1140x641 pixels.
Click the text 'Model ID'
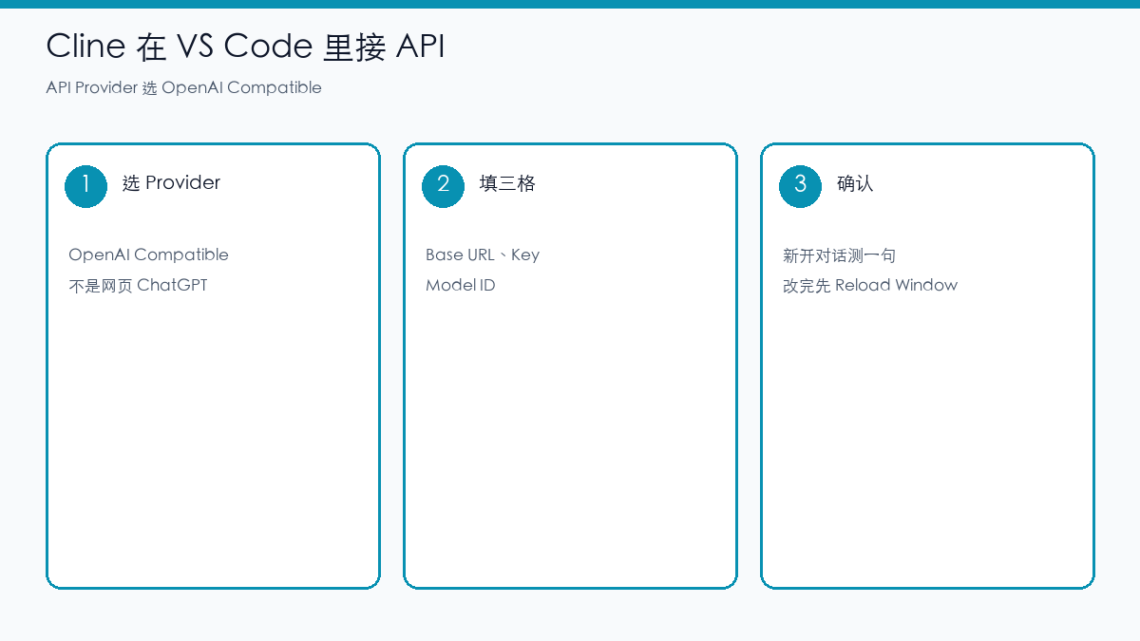461,285
